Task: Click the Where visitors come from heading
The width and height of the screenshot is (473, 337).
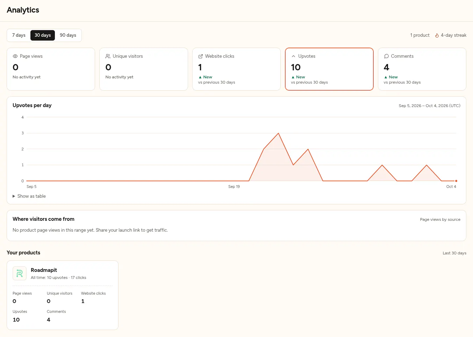Action: (43, 219)
